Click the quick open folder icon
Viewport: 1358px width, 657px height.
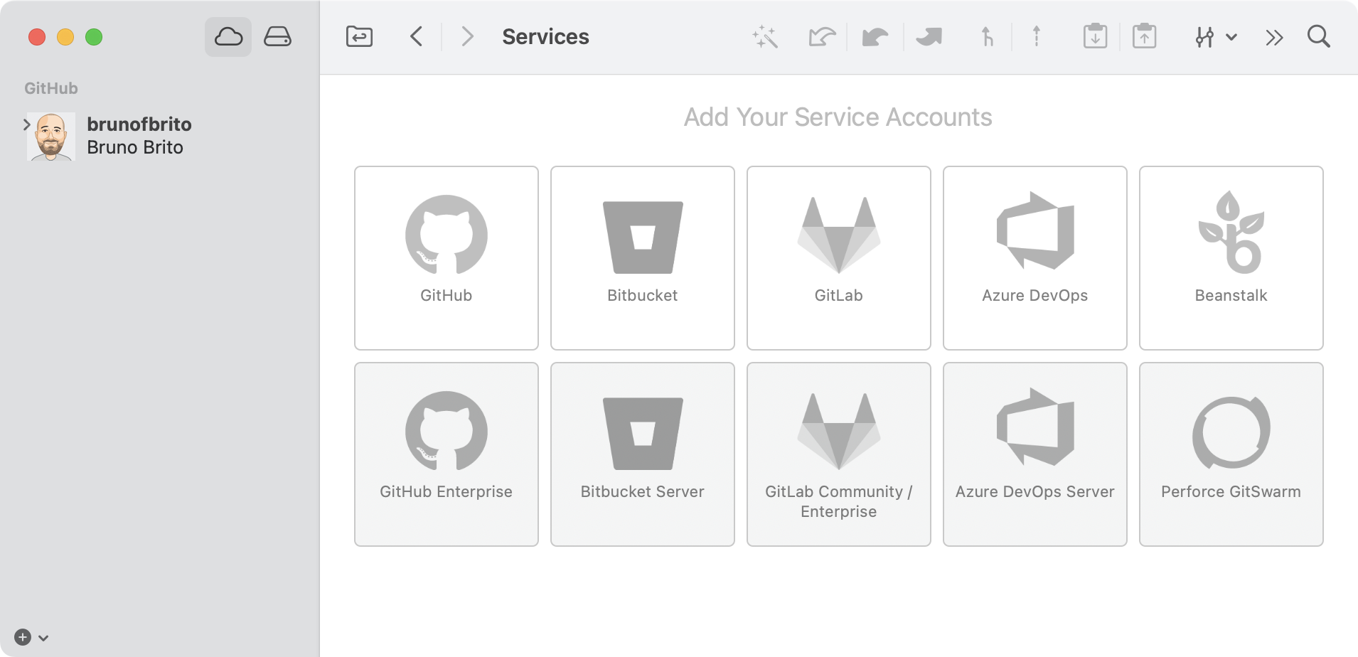coord(359,37)
